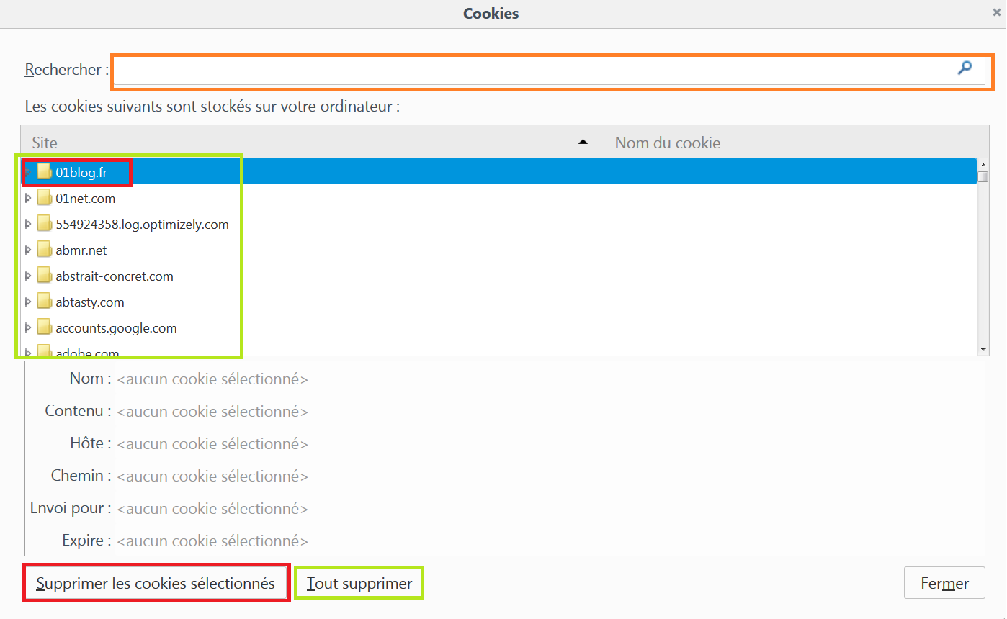The height and width of the screenshot is (619, 1007).
Task: Close the Cookies dialog with the X
Action: pos(995,13)
